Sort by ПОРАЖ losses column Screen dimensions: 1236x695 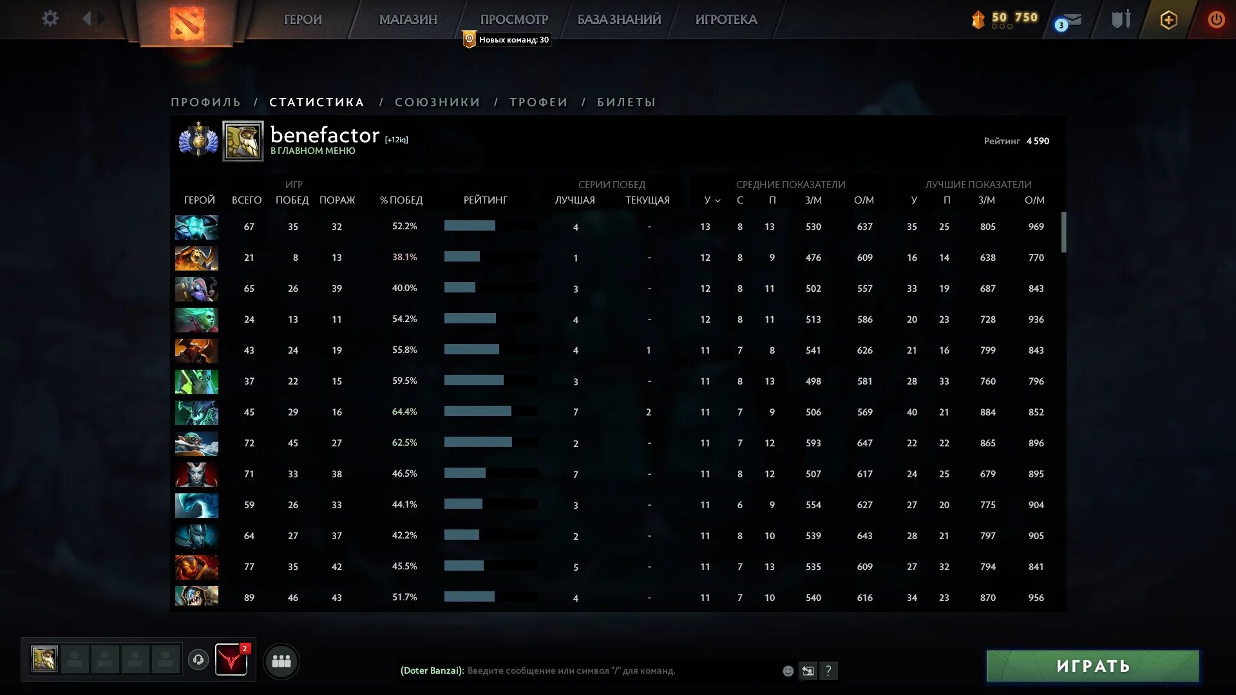point(337,200)
